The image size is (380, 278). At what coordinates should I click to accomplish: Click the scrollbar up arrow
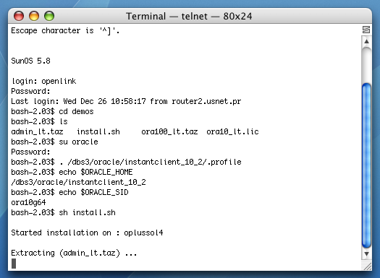(x=366, y=42)
